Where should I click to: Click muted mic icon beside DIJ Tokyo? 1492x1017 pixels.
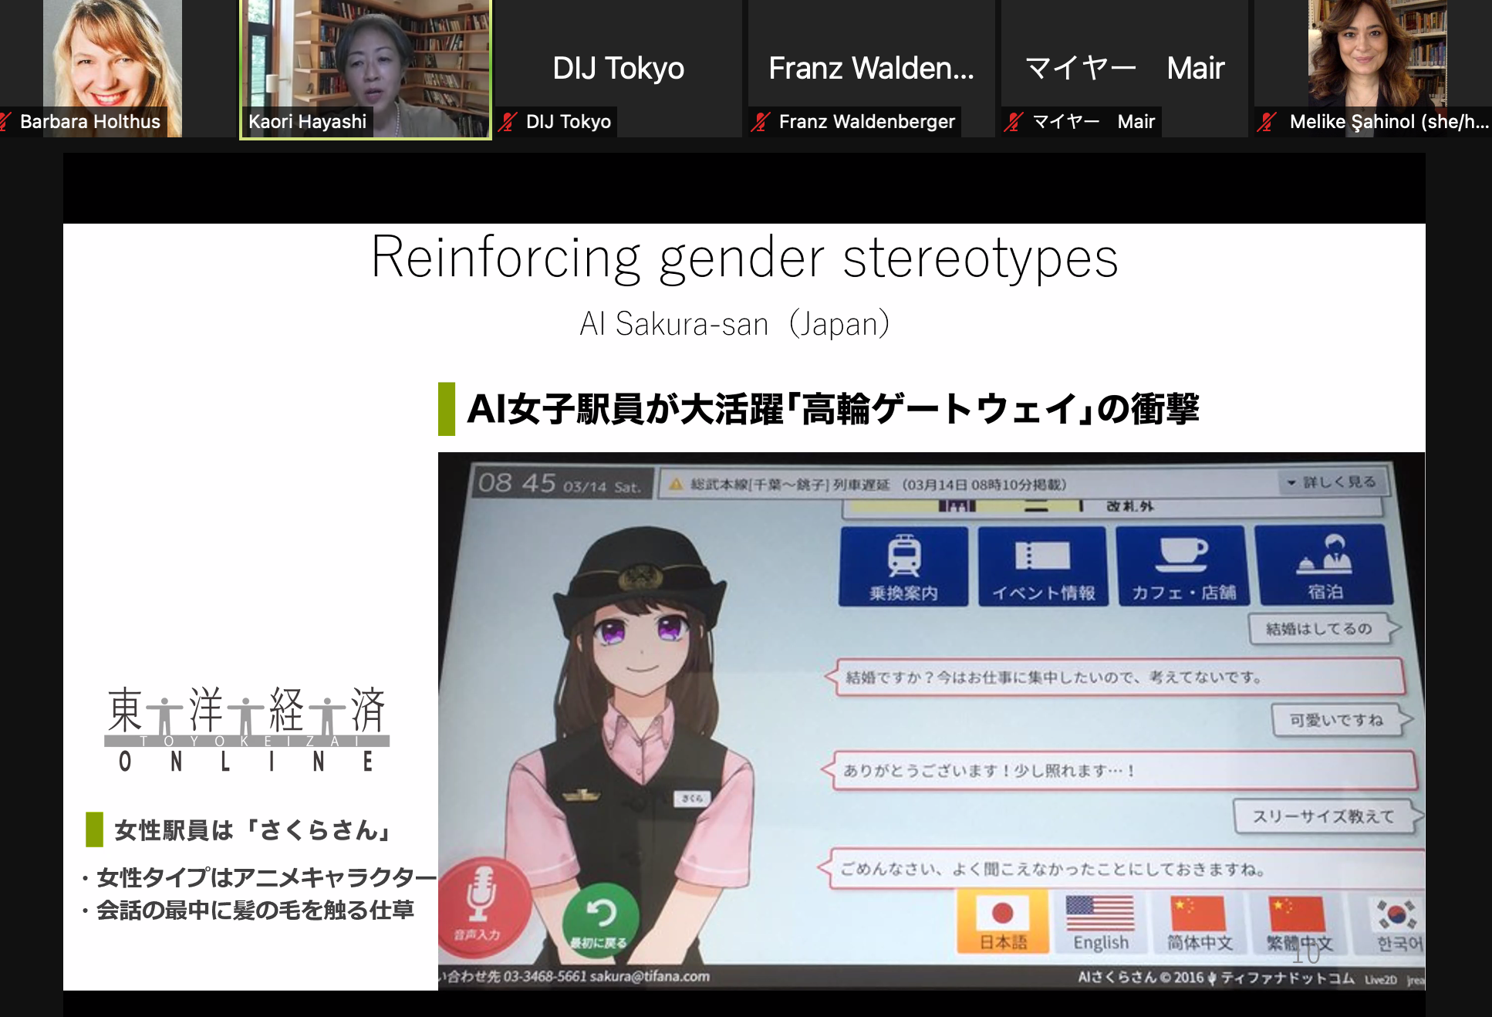[x=508, y=122]
